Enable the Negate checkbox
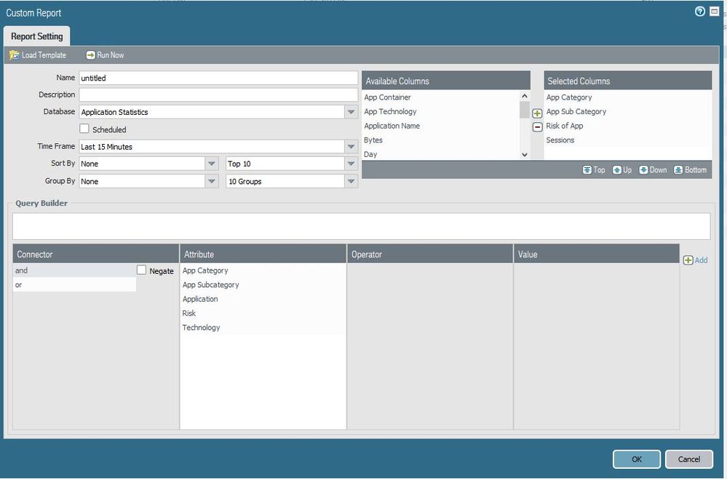Viewport: 727px width, 479px height. (x=141, y=270)
